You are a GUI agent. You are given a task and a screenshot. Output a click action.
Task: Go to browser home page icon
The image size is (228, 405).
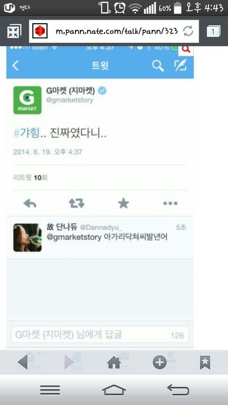click(x=114, y=363)
